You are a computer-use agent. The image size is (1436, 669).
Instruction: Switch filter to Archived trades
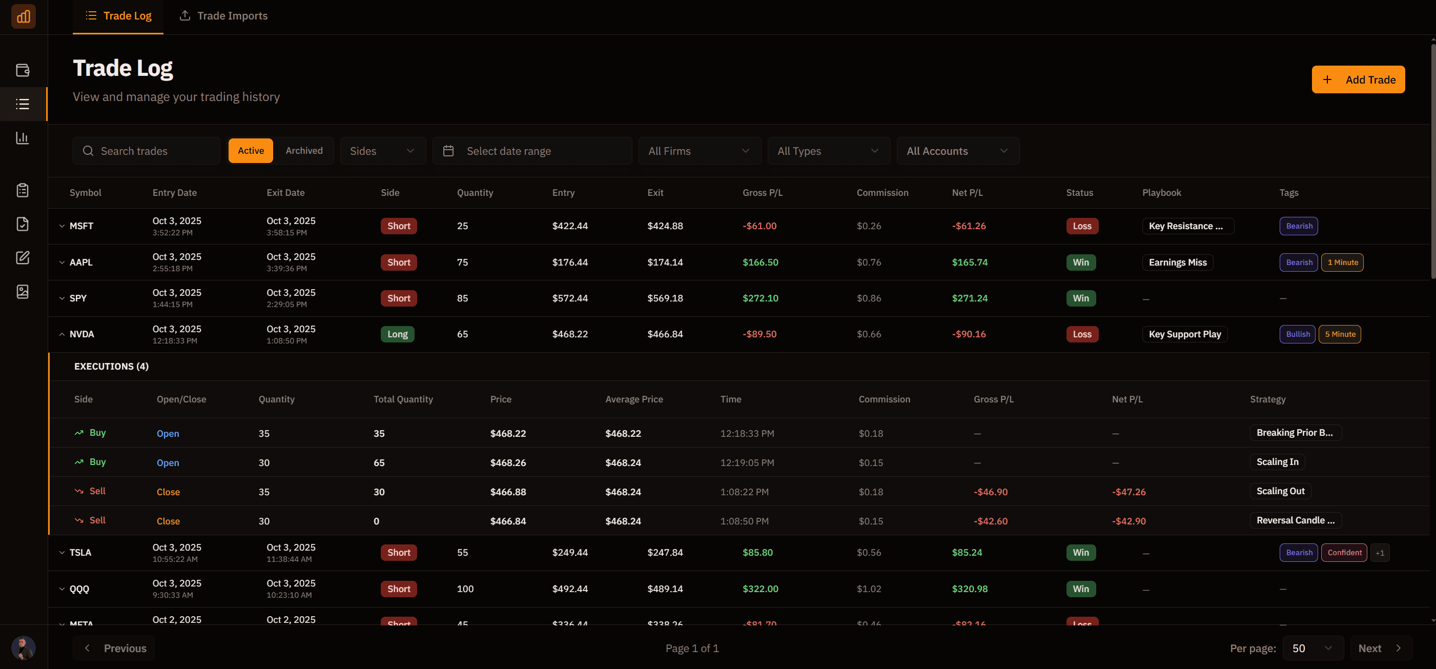pyautogui.click(x=304, y=151)
